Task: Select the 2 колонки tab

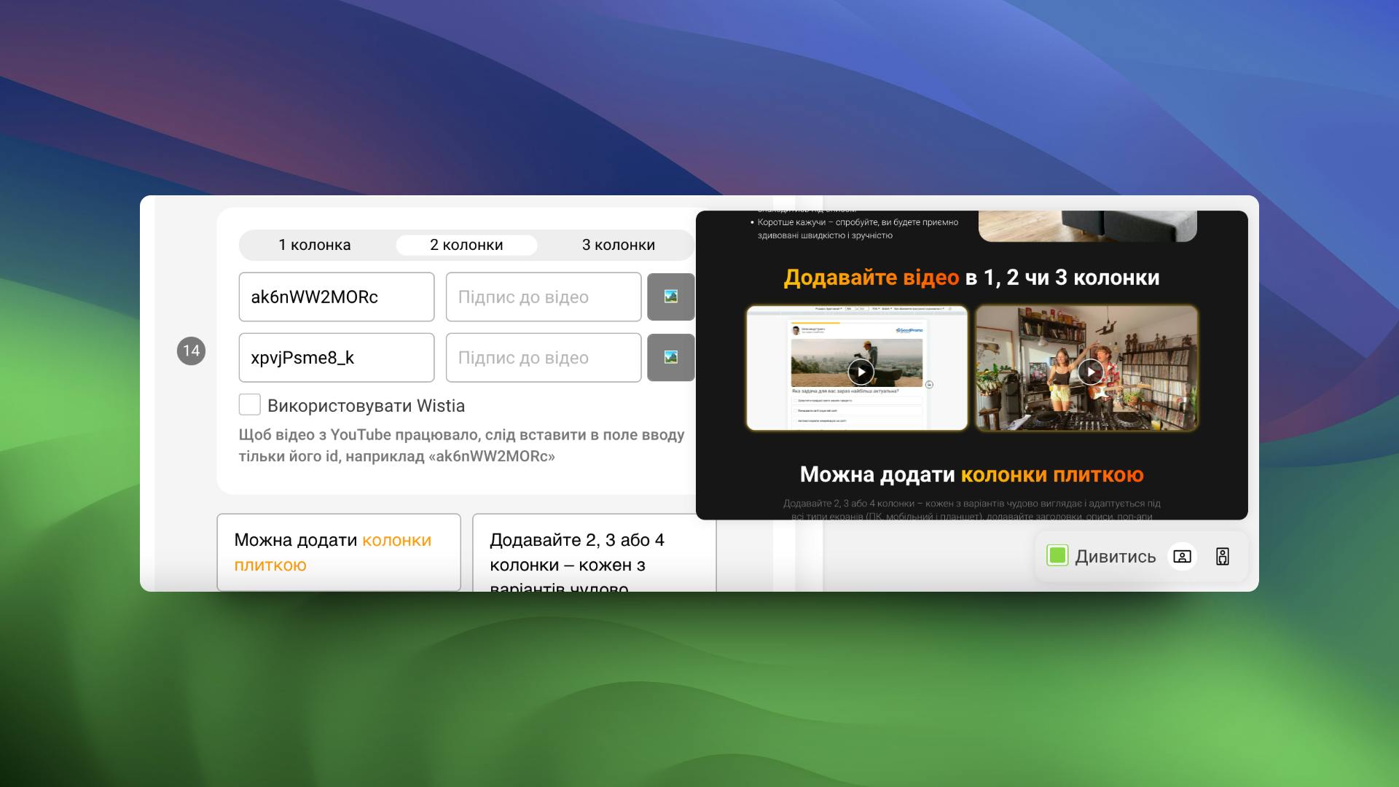Action: click(466, 245)
